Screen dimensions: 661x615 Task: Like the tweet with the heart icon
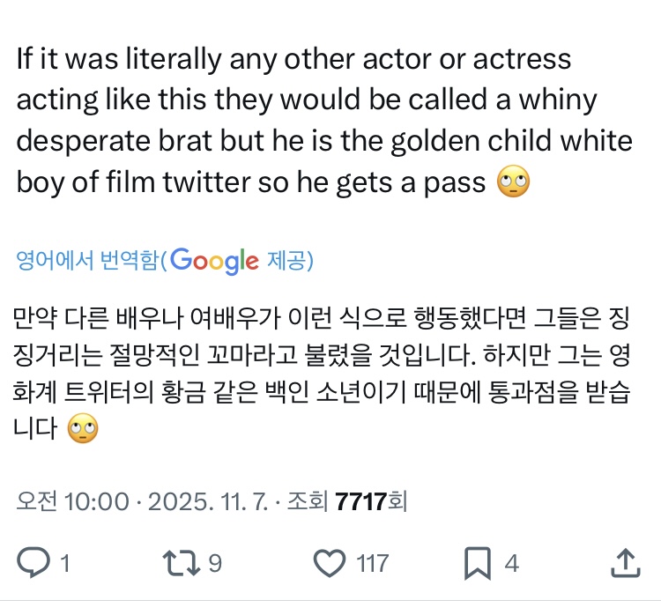pyautogui.click(x=330, y=562)
